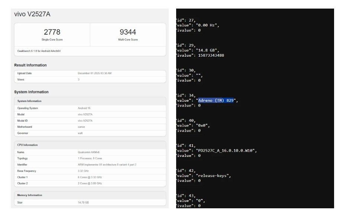Viewport: 343px width, 215px height.
Task: Select the Result Information heading
Action: 30,65
